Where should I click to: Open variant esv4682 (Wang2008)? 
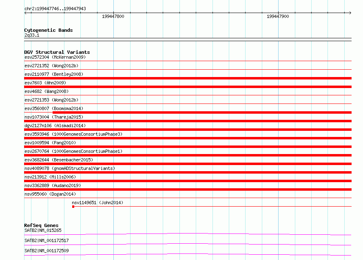[x=46, y=91]
